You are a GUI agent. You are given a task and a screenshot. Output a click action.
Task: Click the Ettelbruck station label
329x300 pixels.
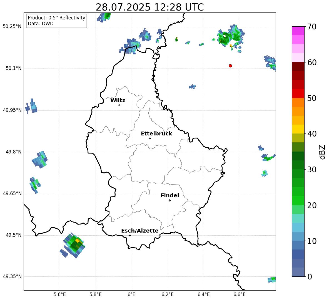point(156,134)
